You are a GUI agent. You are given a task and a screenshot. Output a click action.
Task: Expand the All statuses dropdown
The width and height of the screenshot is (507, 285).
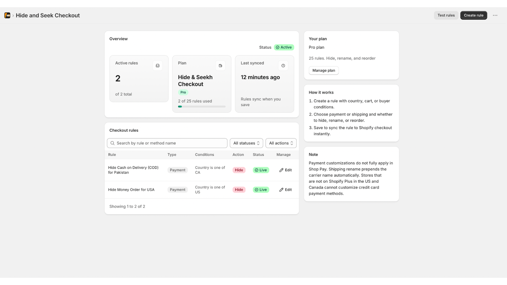(x=247, y=143)
